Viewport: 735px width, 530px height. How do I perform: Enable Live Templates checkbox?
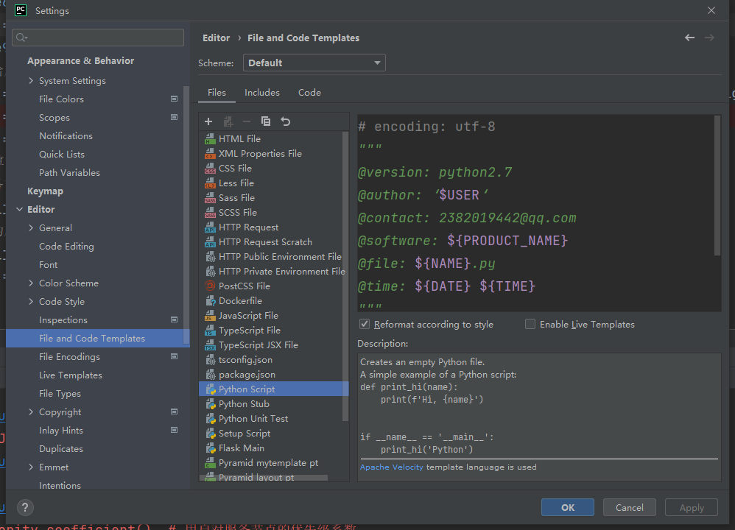530,325
